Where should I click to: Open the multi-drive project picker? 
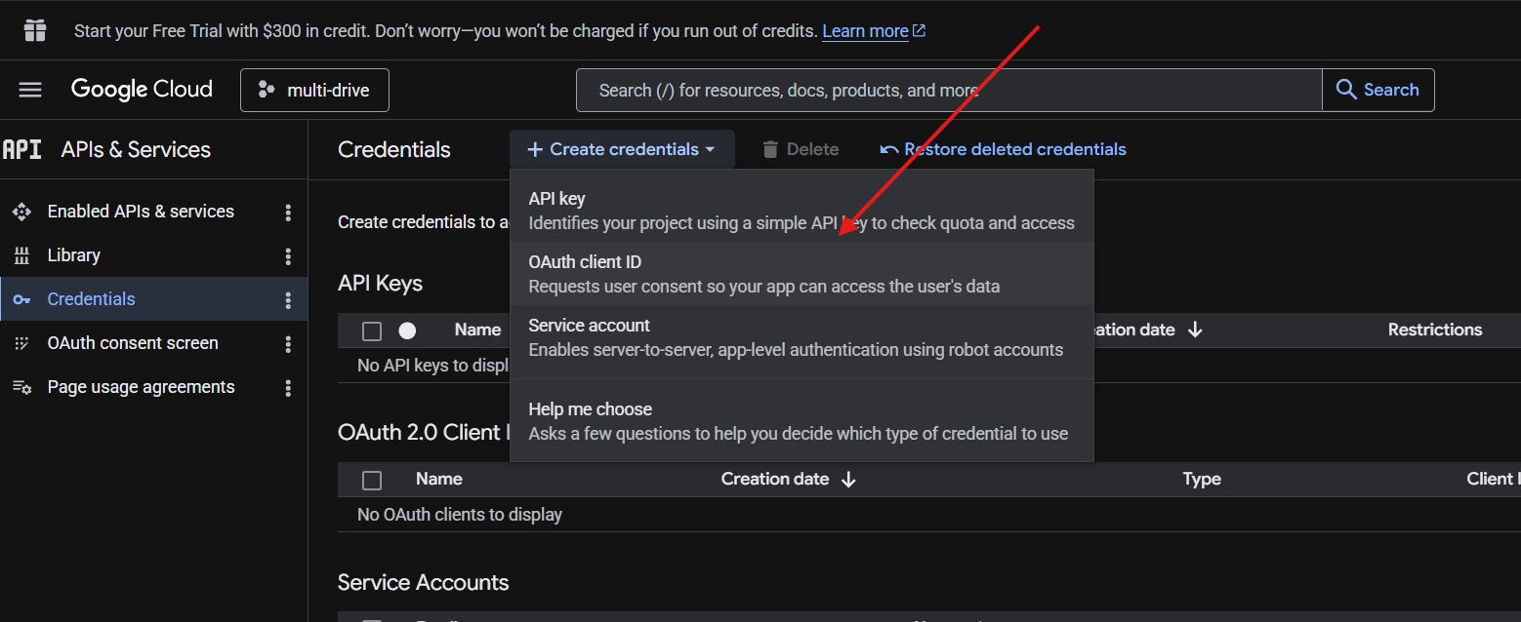tap(314, 90)
